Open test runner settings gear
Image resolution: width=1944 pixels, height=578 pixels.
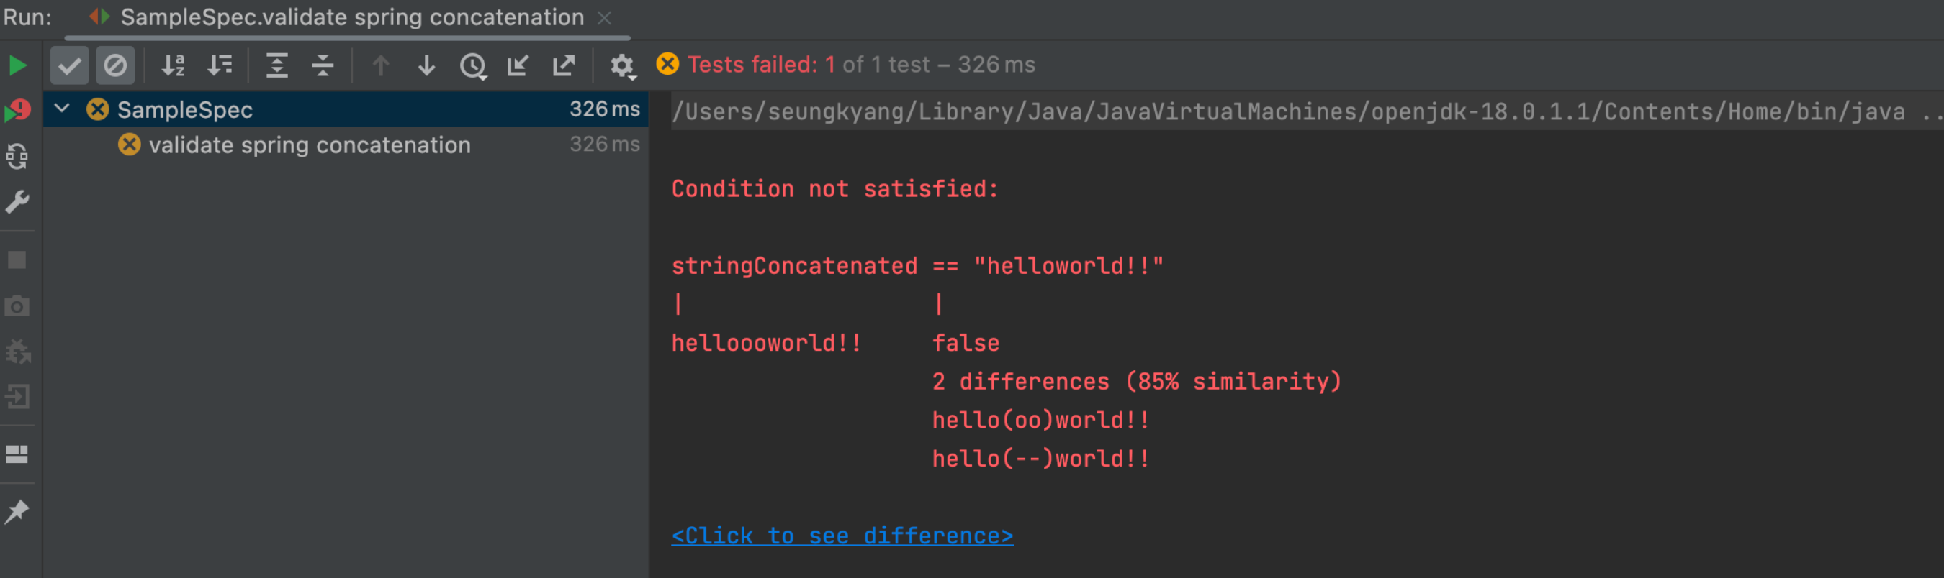point(623,65)
